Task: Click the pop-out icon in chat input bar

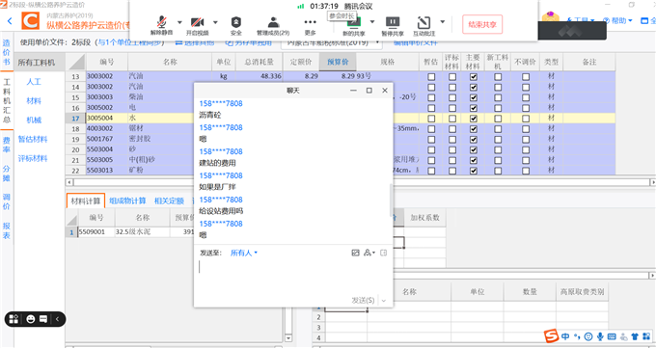Action: [383, 253]
